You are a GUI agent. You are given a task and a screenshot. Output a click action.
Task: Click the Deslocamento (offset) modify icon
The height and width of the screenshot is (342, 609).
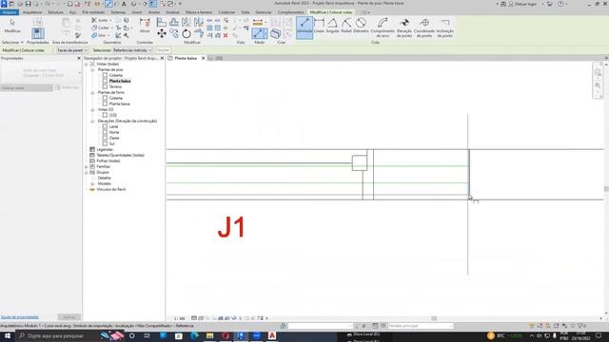pyautogui.click(x=174, y=22)
